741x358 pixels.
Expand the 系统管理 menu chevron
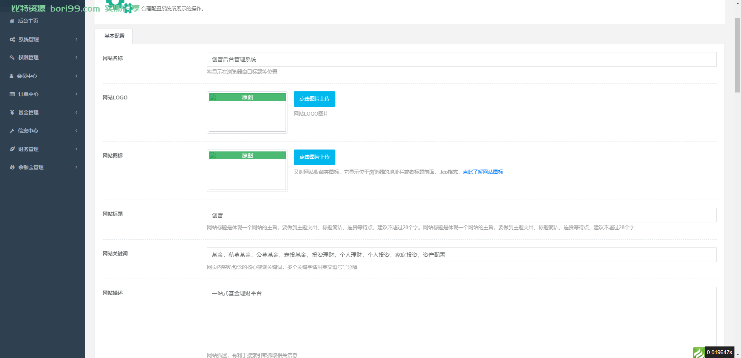pyautogui.click(x=76, y=39)
